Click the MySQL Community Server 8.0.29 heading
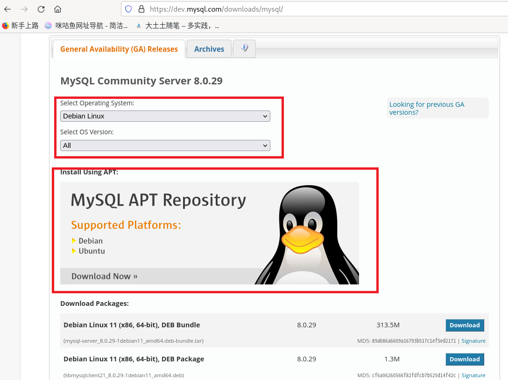This screenshot has width=508, height=380. point(141,81)
